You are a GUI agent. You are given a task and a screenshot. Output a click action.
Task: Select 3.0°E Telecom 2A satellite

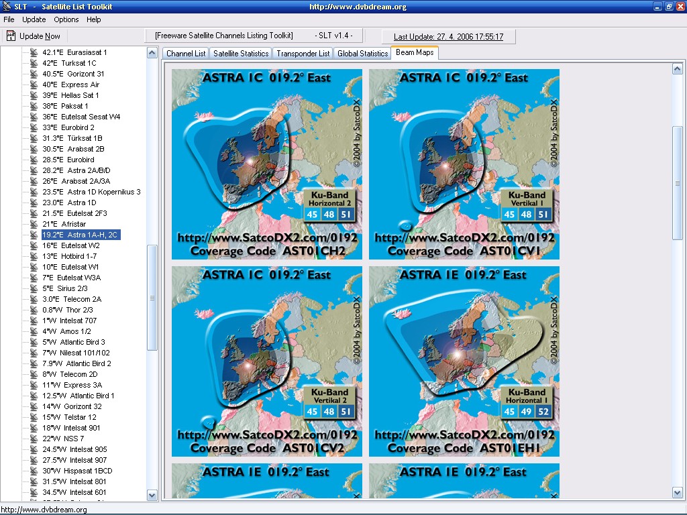[x=72, y=299]
